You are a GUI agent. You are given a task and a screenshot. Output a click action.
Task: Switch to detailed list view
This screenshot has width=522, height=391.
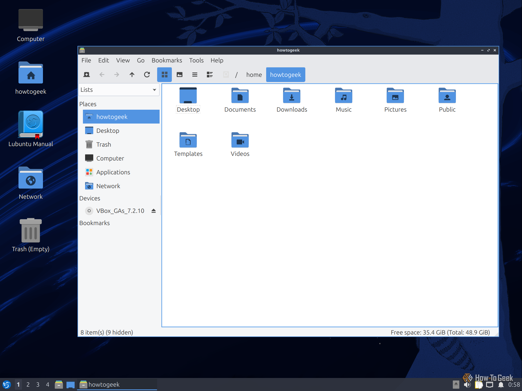[x=210, y=75]
